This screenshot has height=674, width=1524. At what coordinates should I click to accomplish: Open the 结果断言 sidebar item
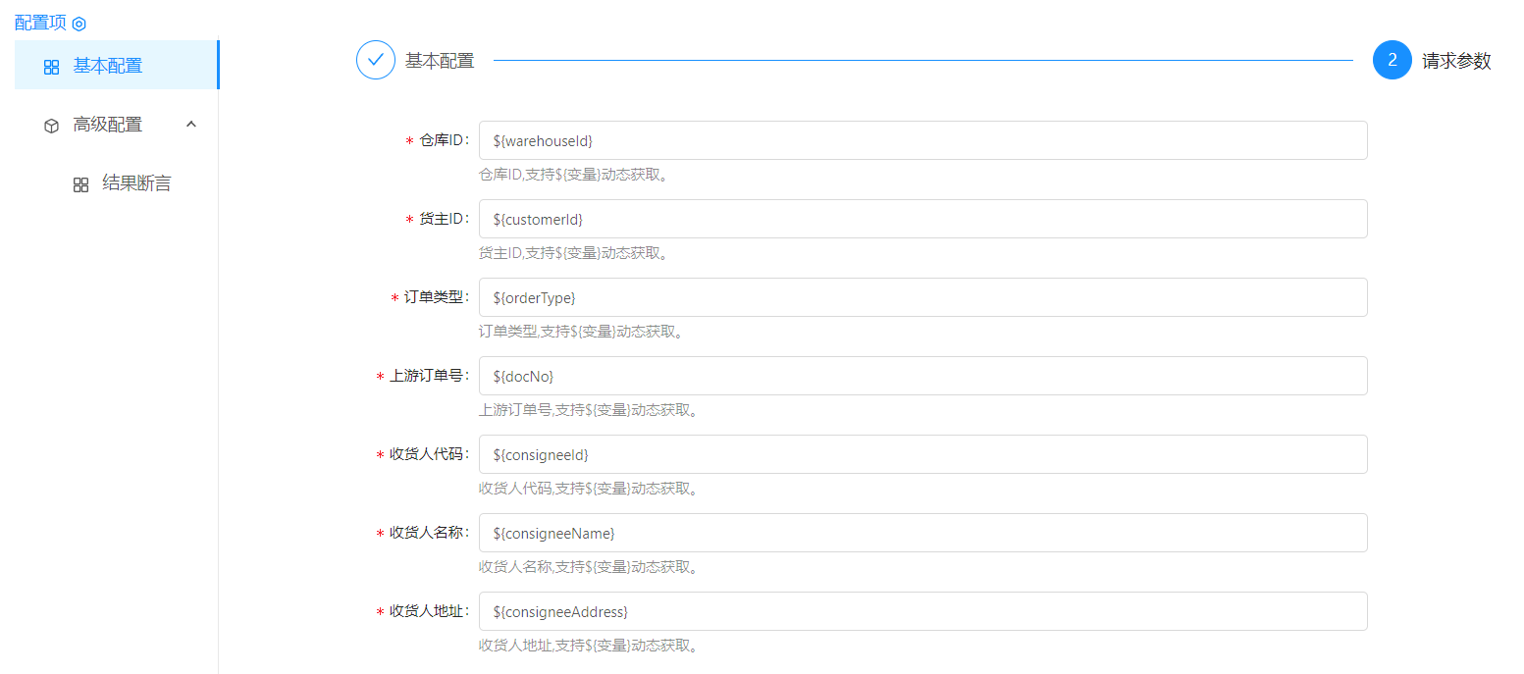(x=136, y=183)
